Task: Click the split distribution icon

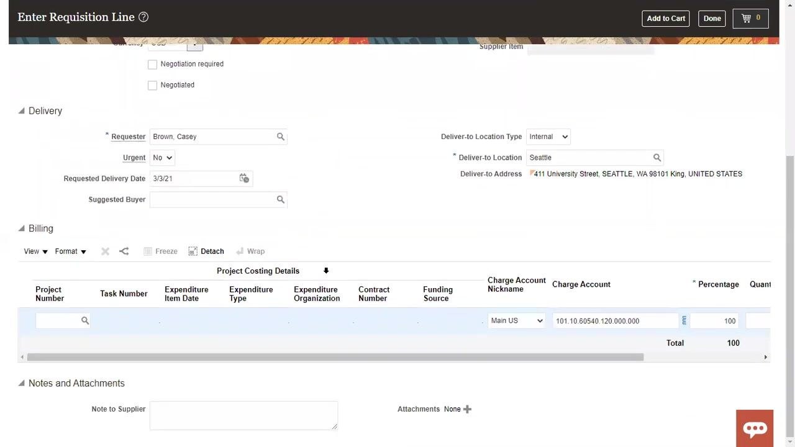Action: 124,251
